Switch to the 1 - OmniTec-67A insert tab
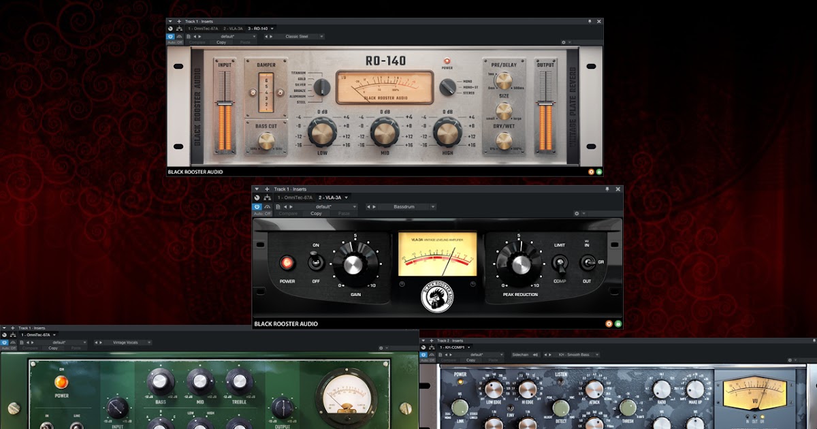Screen dimensions: 817x429 coord(202,29)
